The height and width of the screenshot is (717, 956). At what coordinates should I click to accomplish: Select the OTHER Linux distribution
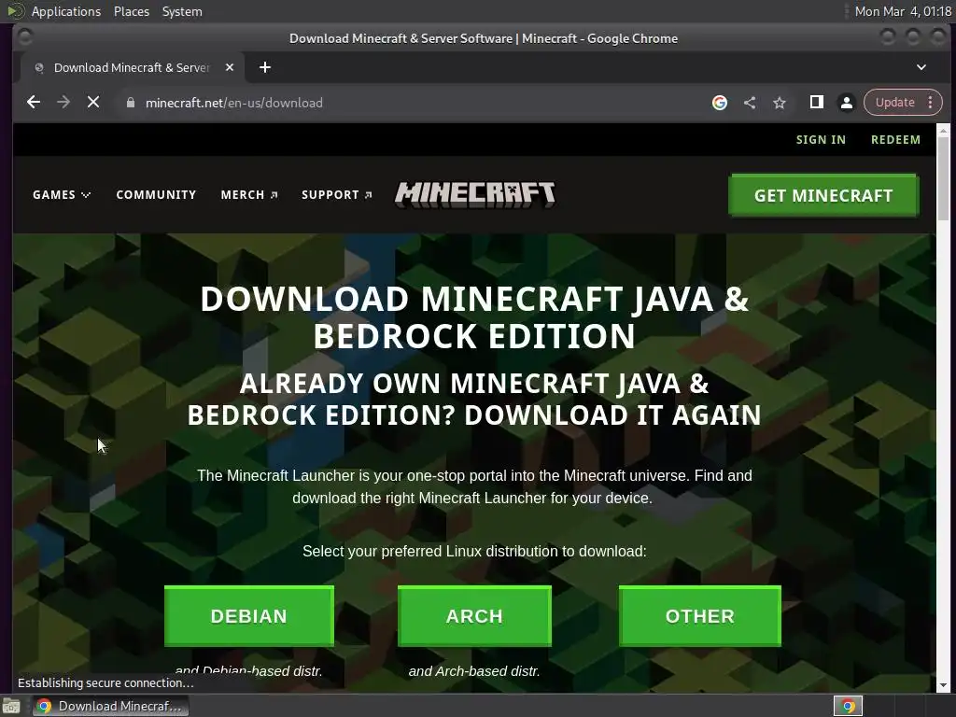click(x=700, y=616)
